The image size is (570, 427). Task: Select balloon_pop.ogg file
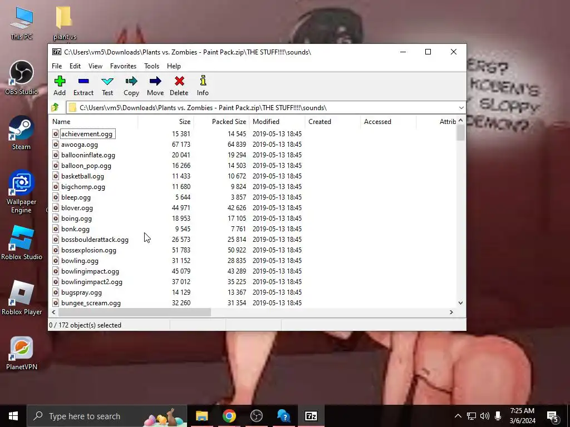(86, 166)
